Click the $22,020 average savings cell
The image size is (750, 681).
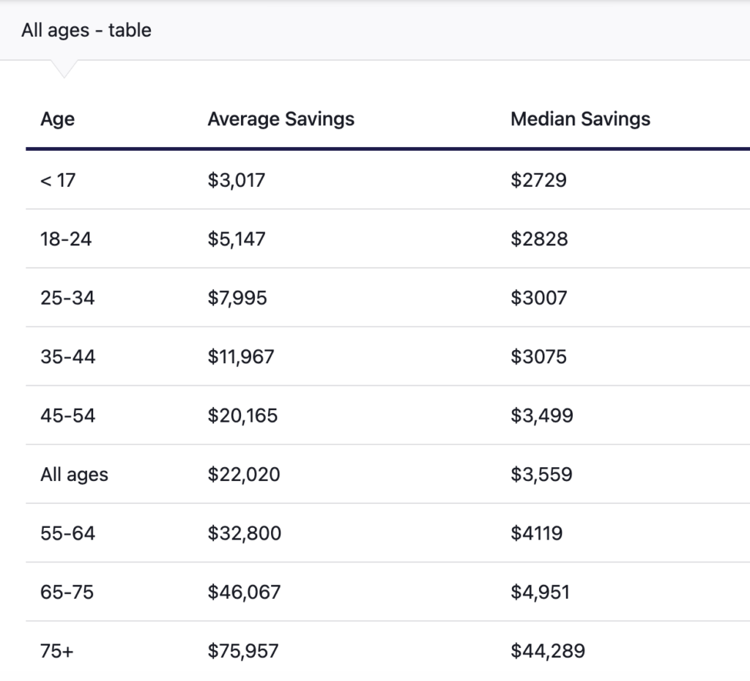[243, 475]
